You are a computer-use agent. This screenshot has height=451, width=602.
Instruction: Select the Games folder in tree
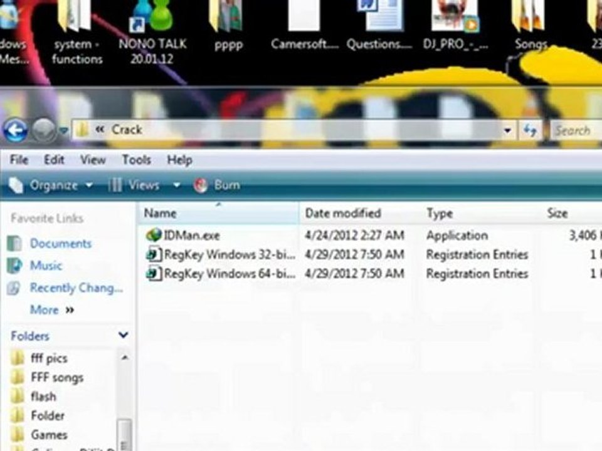(49, 435)
